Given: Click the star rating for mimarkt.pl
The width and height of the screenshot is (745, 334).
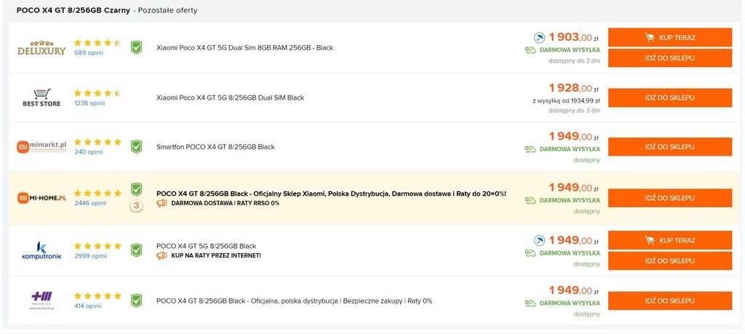Looking at the screenshot, I should pyautogui.click(x=98, y=142).
